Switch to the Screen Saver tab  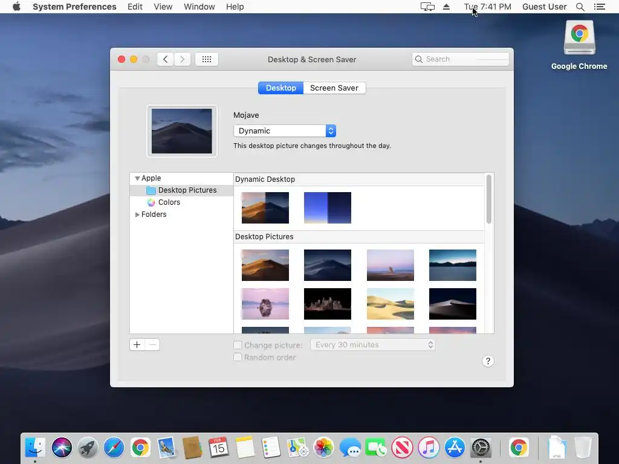334,88
